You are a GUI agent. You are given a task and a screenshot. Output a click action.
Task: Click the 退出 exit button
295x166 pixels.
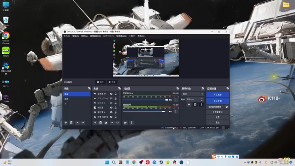pyautogui.click(x=218, y=122)
